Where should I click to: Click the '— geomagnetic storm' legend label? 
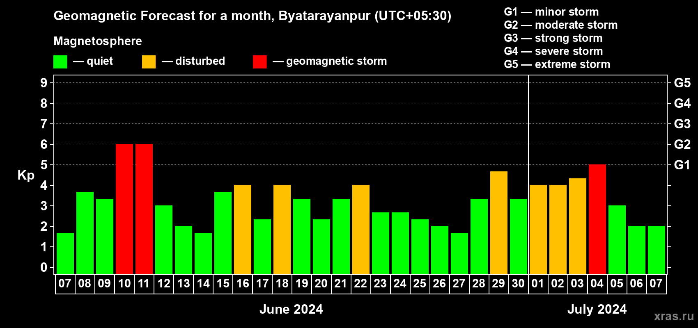tap(330, 61)
